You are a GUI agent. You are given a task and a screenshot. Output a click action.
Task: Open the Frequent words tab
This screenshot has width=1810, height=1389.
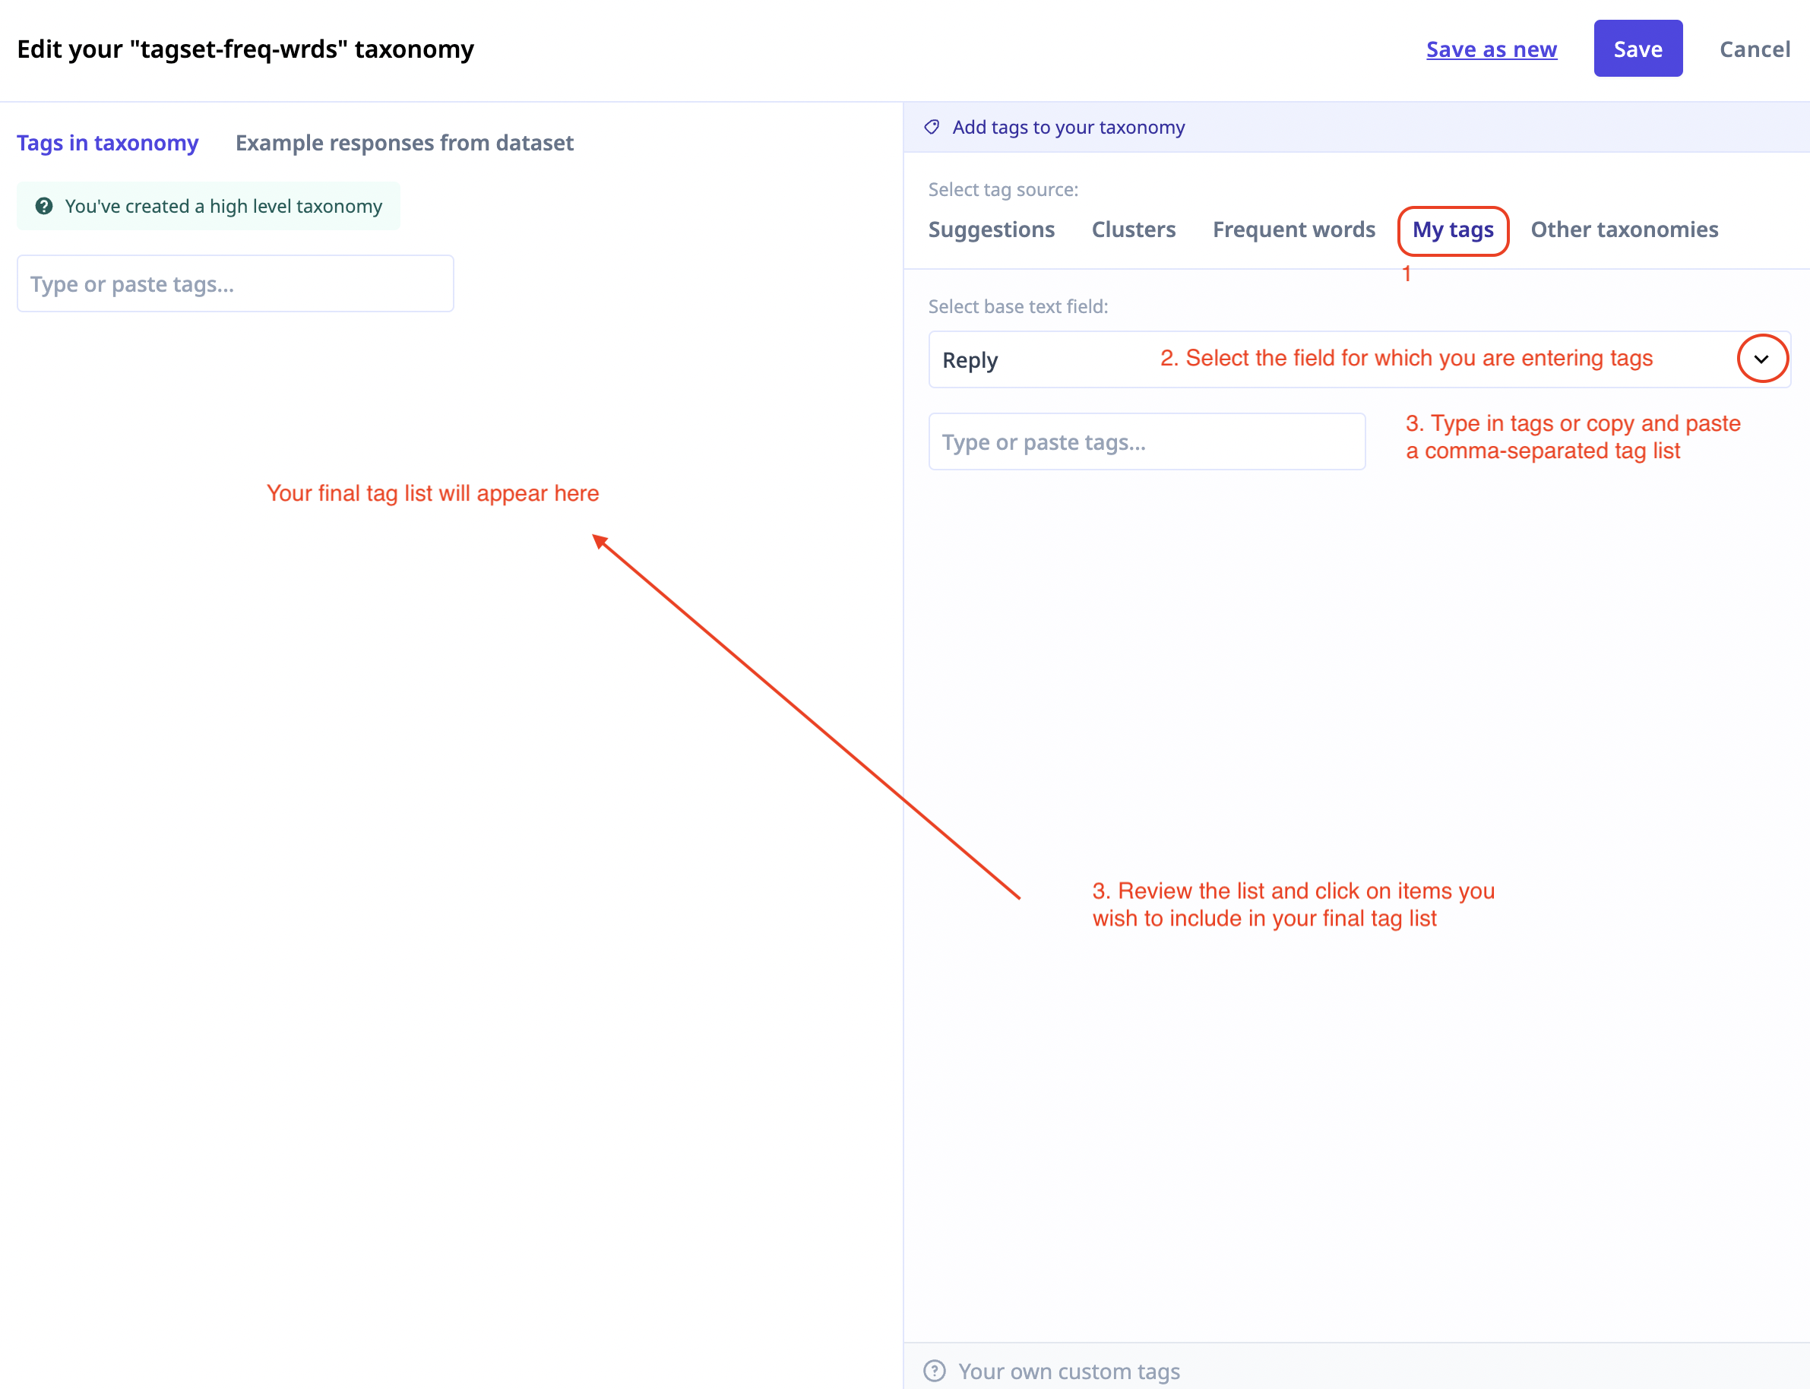click(1293, 229)
